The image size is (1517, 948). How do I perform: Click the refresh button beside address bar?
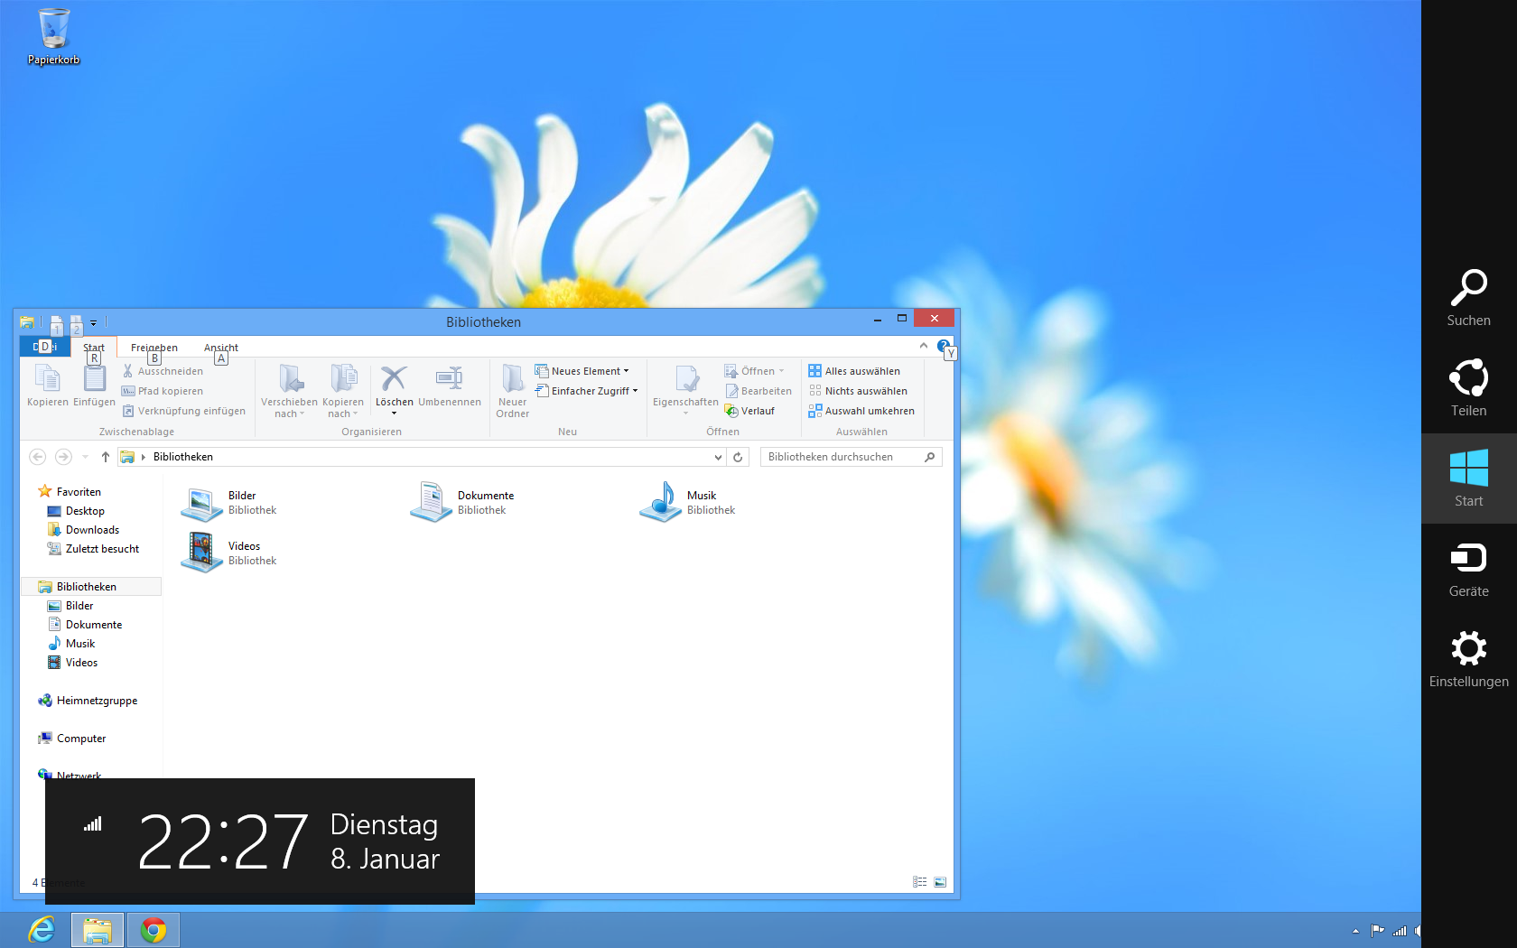[738, 457]
